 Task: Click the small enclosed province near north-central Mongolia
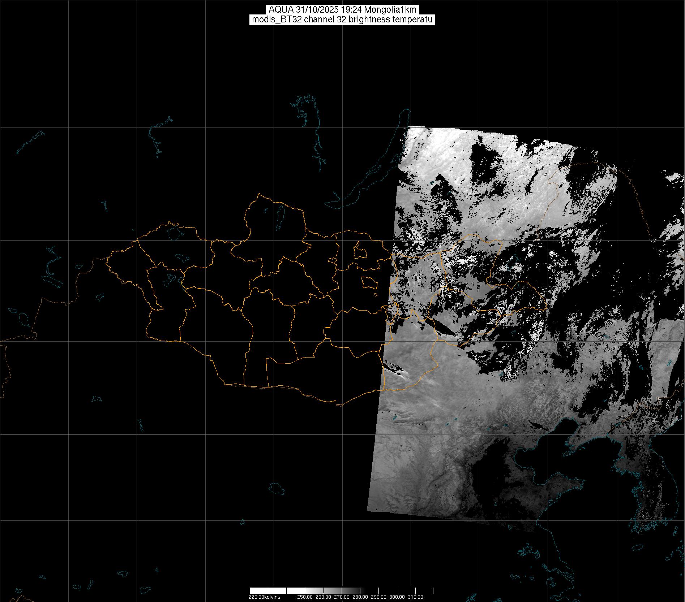pyautogui.click(x=360, y=250)
